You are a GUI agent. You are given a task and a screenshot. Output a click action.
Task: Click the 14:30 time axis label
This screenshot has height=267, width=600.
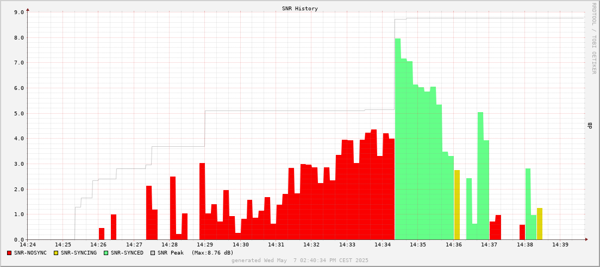pyautogui.click(x=241, y=244)
